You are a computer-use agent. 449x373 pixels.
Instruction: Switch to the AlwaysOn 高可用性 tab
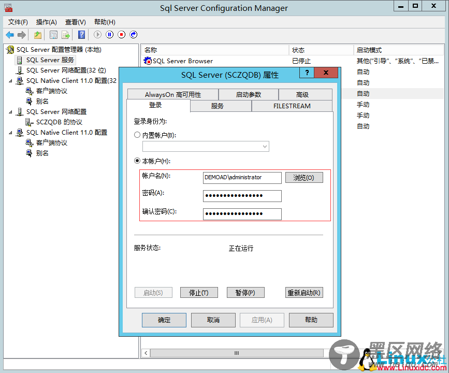[173, 94]
